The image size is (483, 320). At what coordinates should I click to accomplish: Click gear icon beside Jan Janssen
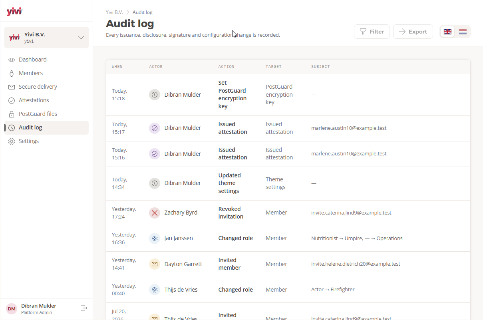pos(155,239)
